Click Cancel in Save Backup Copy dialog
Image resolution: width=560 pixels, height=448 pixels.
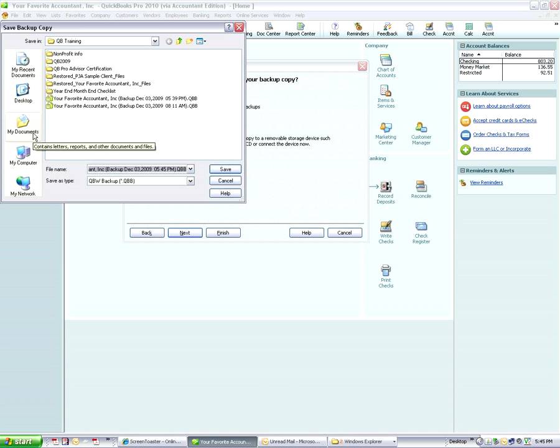click(x=225, y=181)
